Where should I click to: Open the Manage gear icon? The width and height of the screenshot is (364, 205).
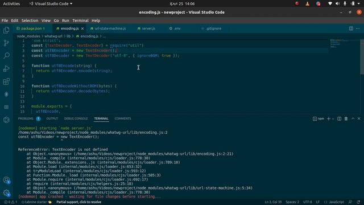pos(6,192)
